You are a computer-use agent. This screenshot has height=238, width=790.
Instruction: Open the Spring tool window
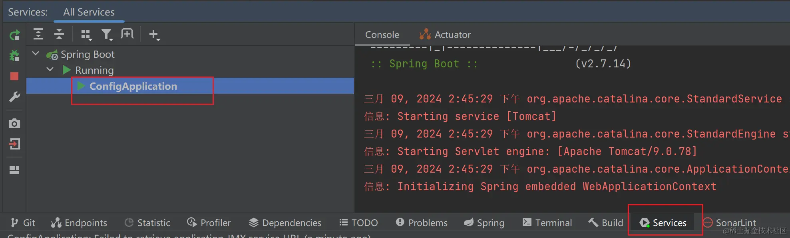click(484, 222)
